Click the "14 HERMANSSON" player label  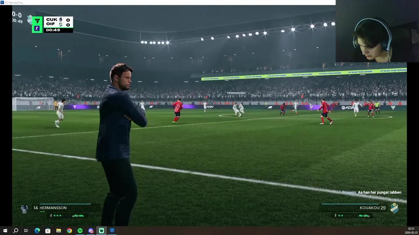tap(50, 208)
